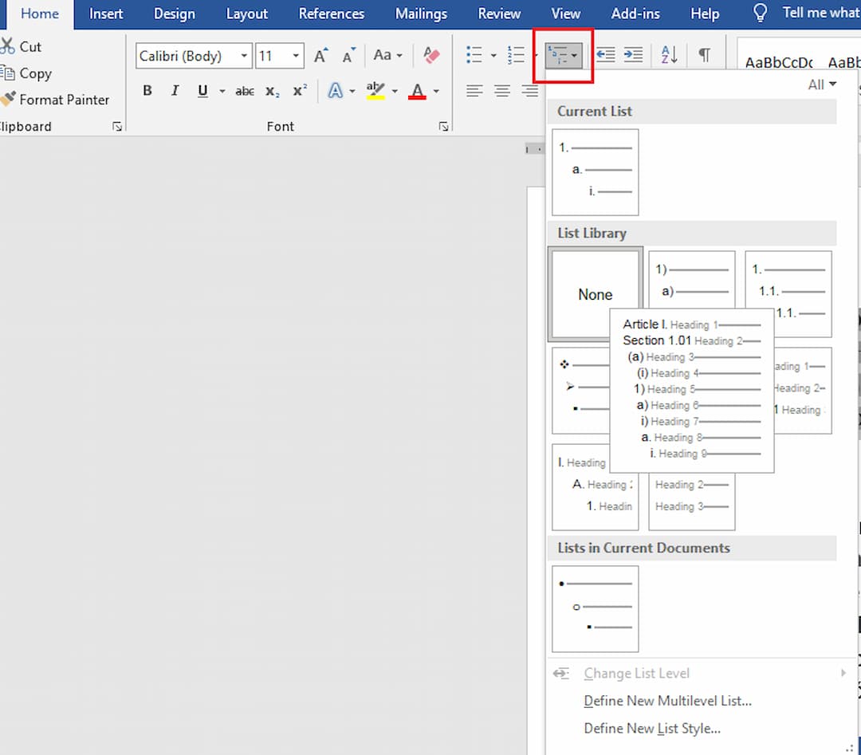Open the underline style dropdown arrow
Screen dimensions: 861x755
(222, 91)
